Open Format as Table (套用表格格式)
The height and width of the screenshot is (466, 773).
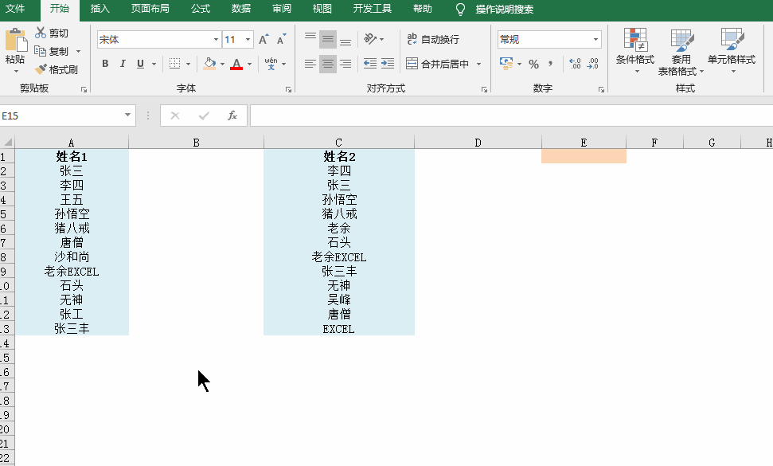coord(681,52)
